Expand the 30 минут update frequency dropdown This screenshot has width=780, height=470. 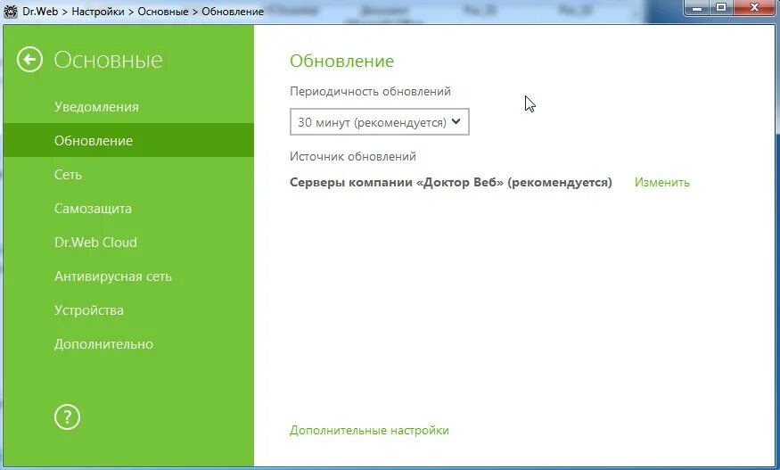pyautogui.click(x=380, y=122)
